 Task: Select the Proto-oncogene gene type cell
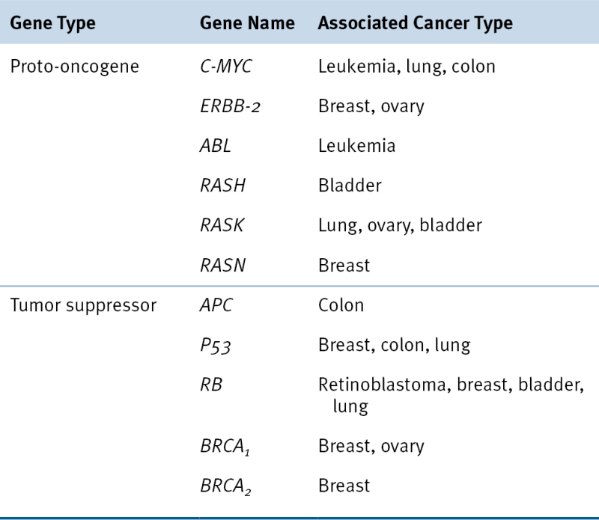[x=74, y=67]
